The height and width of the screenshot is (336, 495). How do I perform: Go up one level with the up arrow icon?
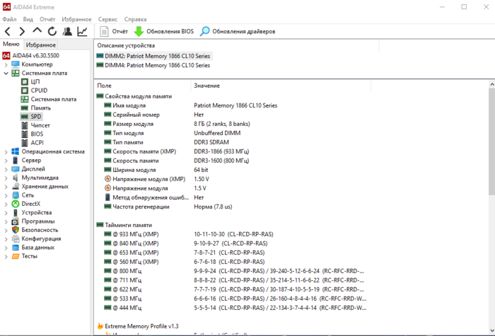pos(37,30)
